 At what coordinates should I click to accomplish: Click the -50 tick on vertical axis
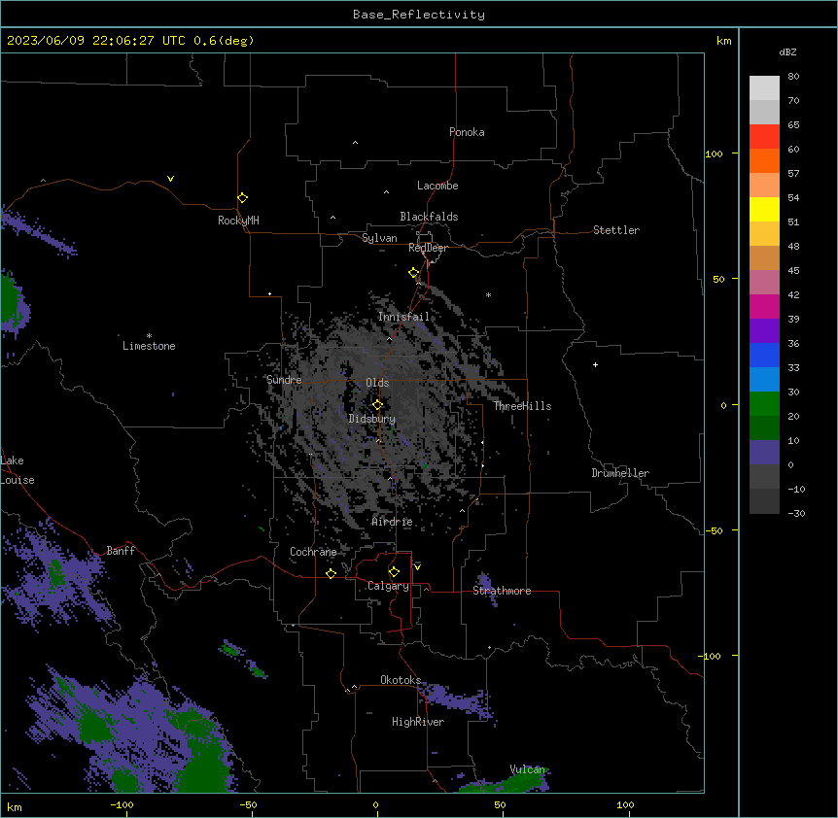tap(714, 530)
